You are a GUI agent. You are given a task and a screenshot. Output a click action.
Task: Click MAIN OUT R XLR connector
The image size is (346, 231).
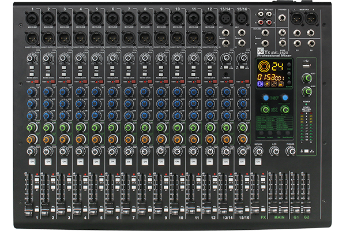[x=311, y=18]
